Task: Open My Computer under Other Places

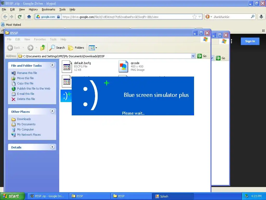Action: pos(25,129)
